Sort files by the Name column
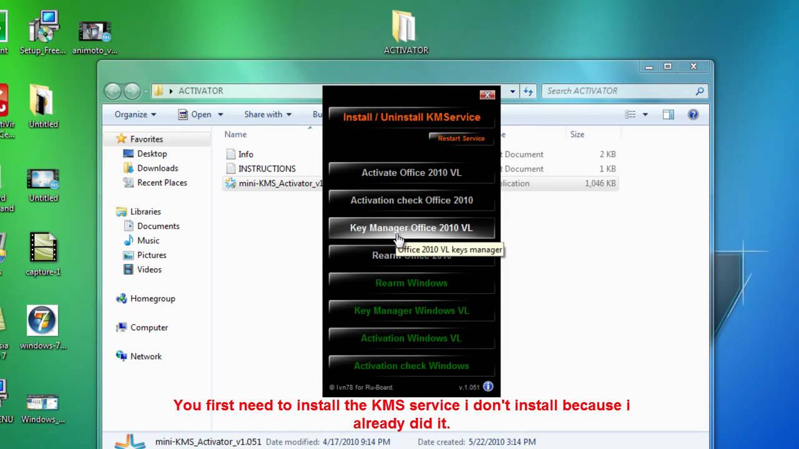 [236, 134]
